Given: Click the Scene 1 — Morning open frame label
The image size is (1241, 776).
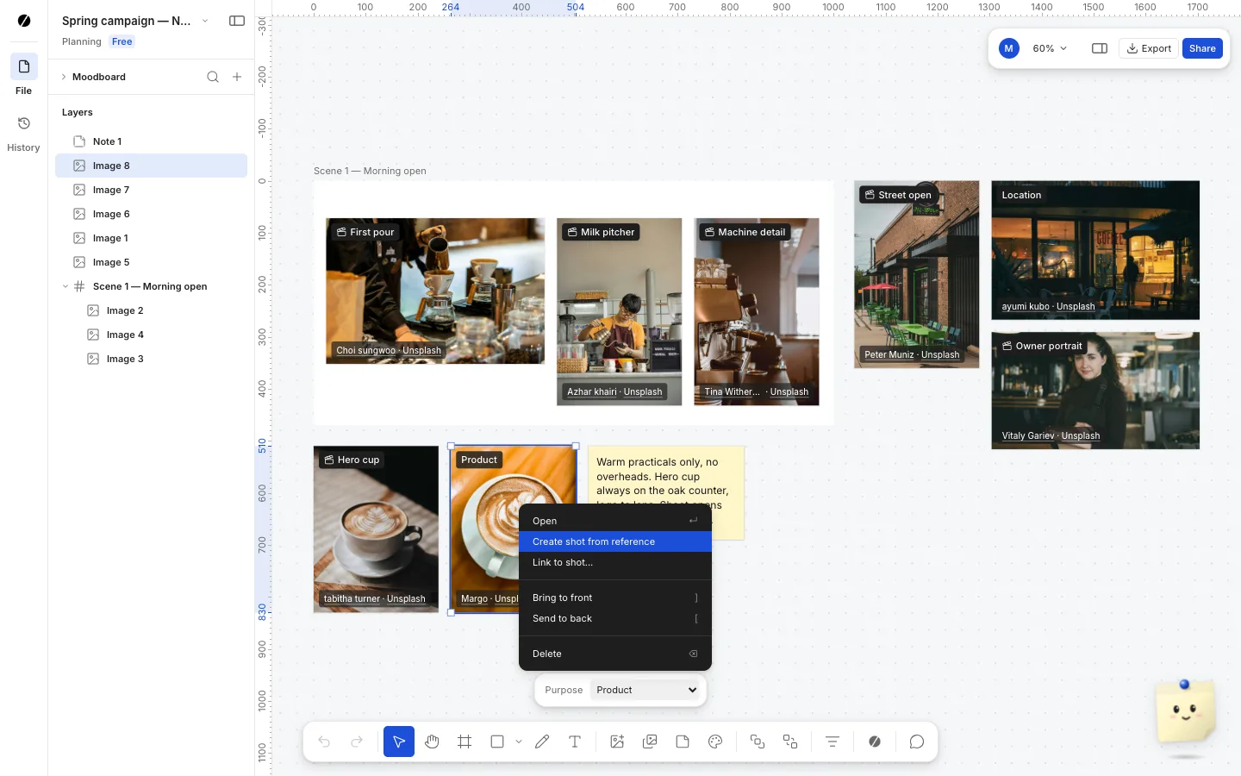Looking at the screenshot, I should (x=370, y=171).
